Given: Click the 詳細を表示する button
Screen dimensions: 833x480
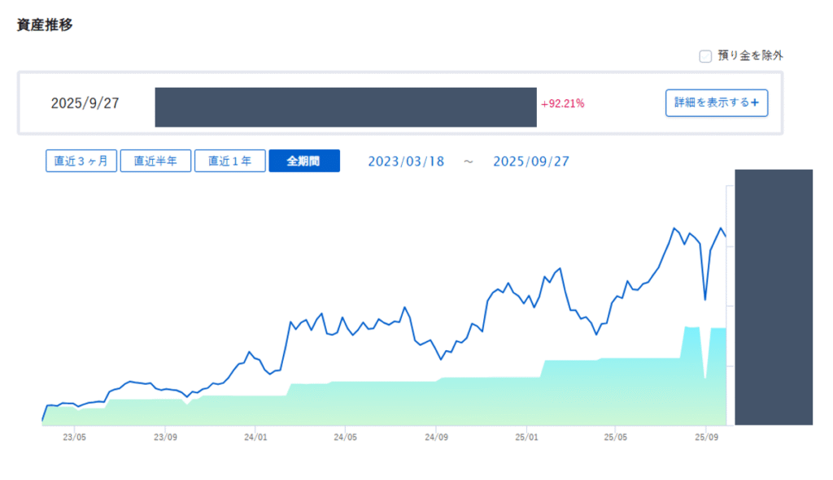Looking at the screenshot, I should [716, 103].
